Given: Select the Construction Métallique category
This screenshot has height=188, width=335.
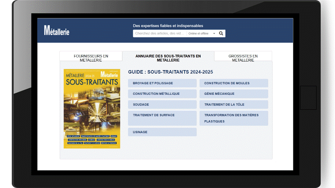Looking at the screenshot, I should (162, 94).
